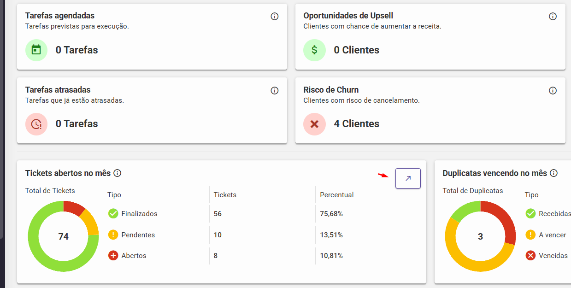Image resolution: width=571 pixels, height=288 pixels.
Task: Click info icon beside Tickets abertos no mês
Action: tap(118, 173)
